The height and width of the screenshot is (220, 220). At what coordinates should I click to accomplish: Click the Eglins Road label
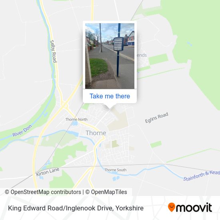pos(156,118)
